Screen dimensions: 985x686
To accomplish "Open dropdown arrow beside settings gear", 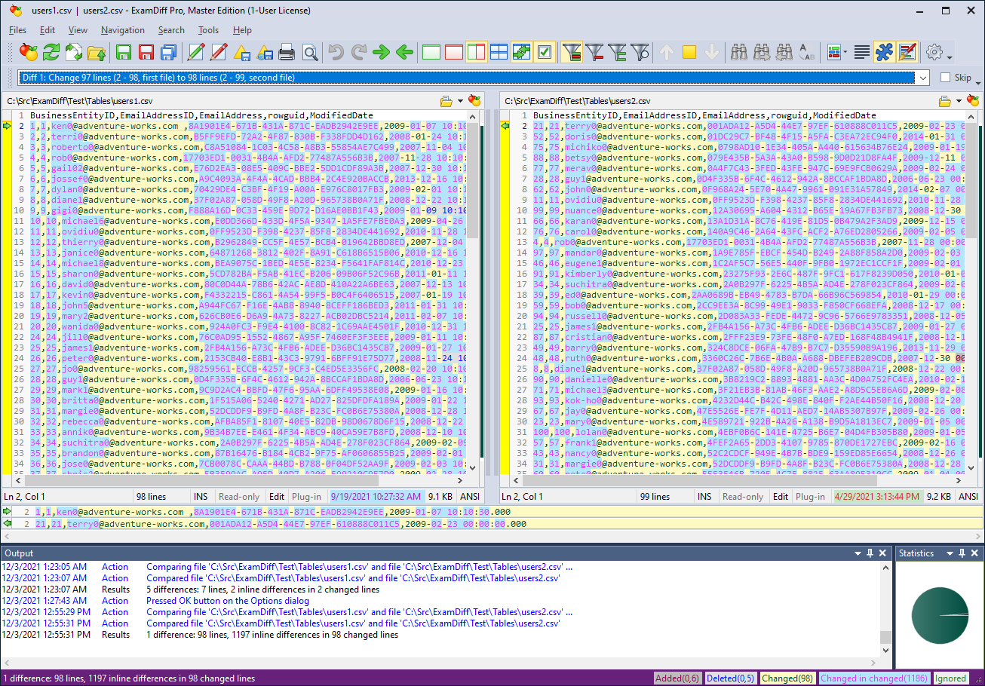I will coord(949,57).
